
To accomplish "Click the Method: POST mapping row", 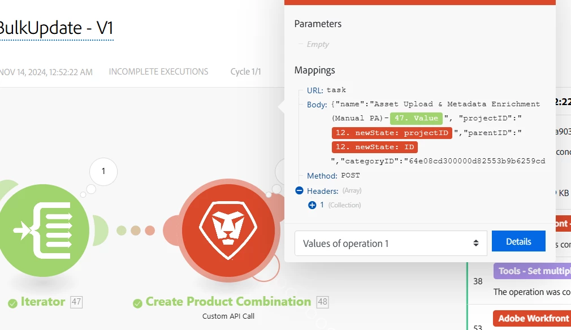I will [333, 176].
